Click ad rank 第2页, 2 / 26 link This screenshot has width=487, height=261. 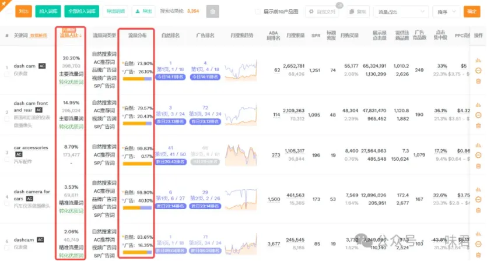205,198
